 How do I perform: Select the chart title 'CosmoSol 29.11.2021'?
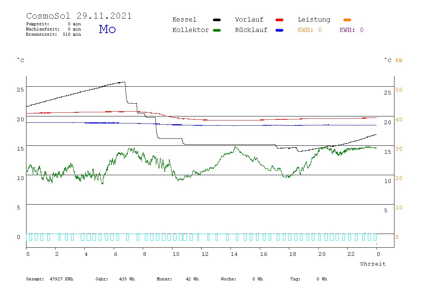coord(79,16)
